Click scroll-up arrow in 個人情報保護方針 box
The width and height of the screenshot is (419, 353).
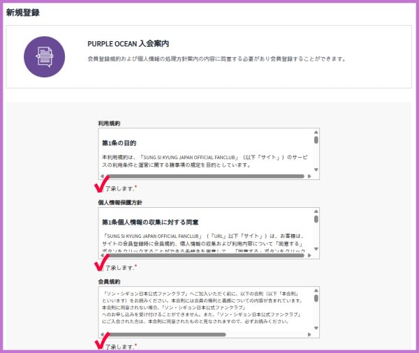coord(316,211)
